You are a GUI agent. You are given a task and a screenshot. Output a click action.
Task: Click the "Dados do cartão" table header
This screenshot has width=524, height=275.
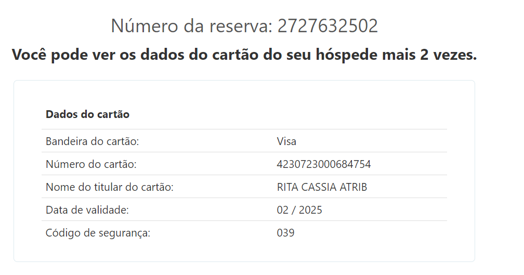[87, 114]
